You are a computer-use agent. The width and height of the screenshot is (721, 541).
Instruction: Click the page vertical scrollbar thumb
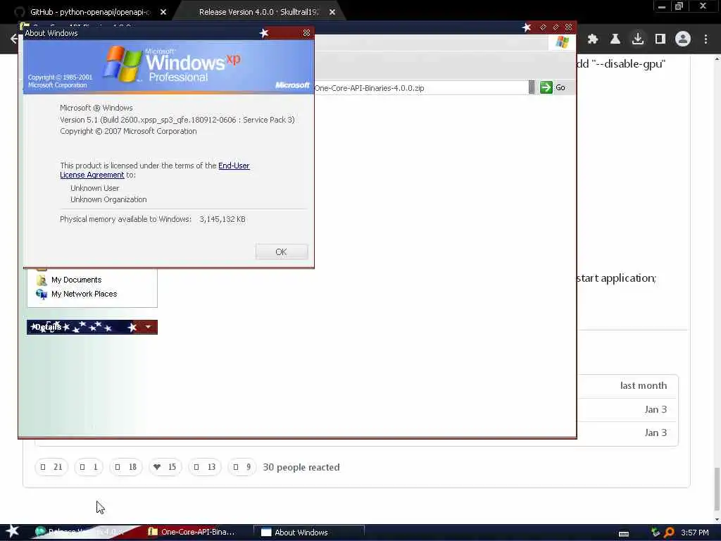point(717,488)
